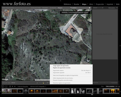Switch to grid view icon in filmstrip bar
The height and width of the screenshot is (97, 121).
[x=10, y=86]
